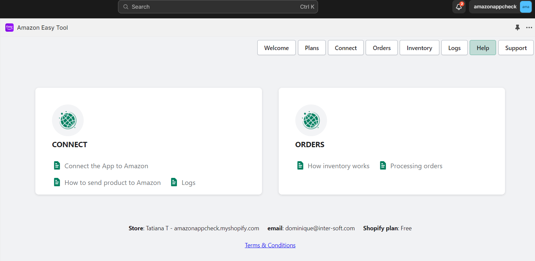Image resolution: width=535 pixels, height=261 pixels.
Task: Click the globe icon above ORDERS
Action: click(x=311, y=120)
